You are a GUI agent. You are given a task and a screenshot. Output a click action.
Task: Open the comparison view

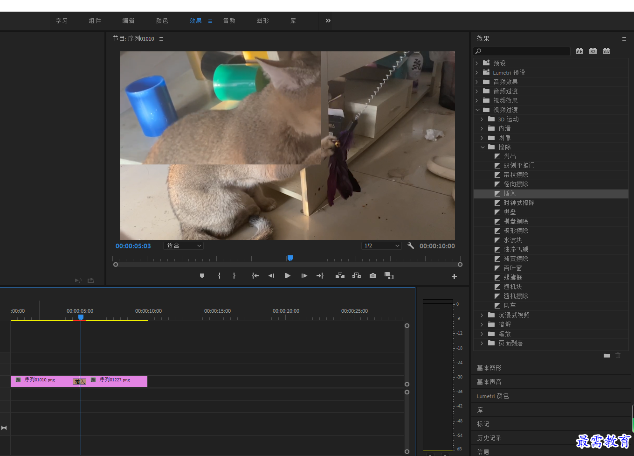[x=389, y=276]
